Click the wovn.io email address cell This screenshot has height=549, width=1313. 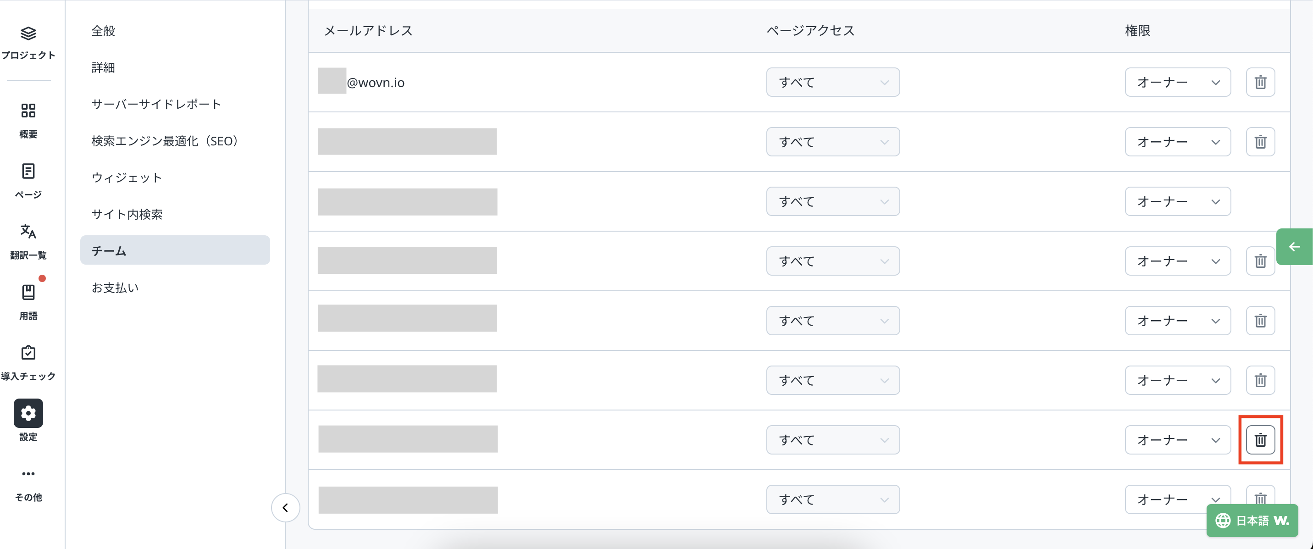pyautogui.click(x=375, y=83)
